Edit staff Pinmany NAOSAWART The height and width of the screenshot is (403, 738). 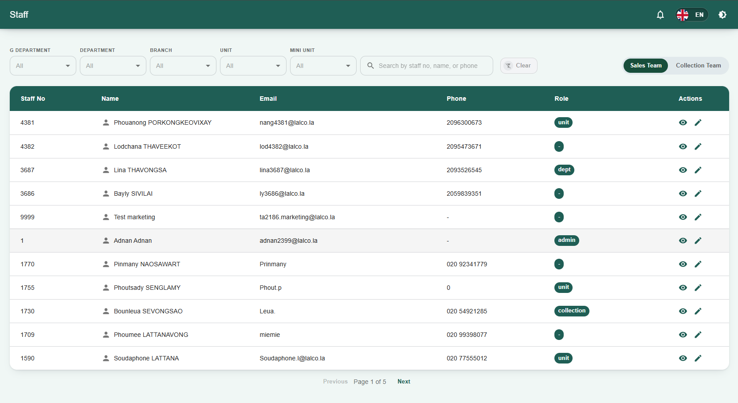point(698,264)
